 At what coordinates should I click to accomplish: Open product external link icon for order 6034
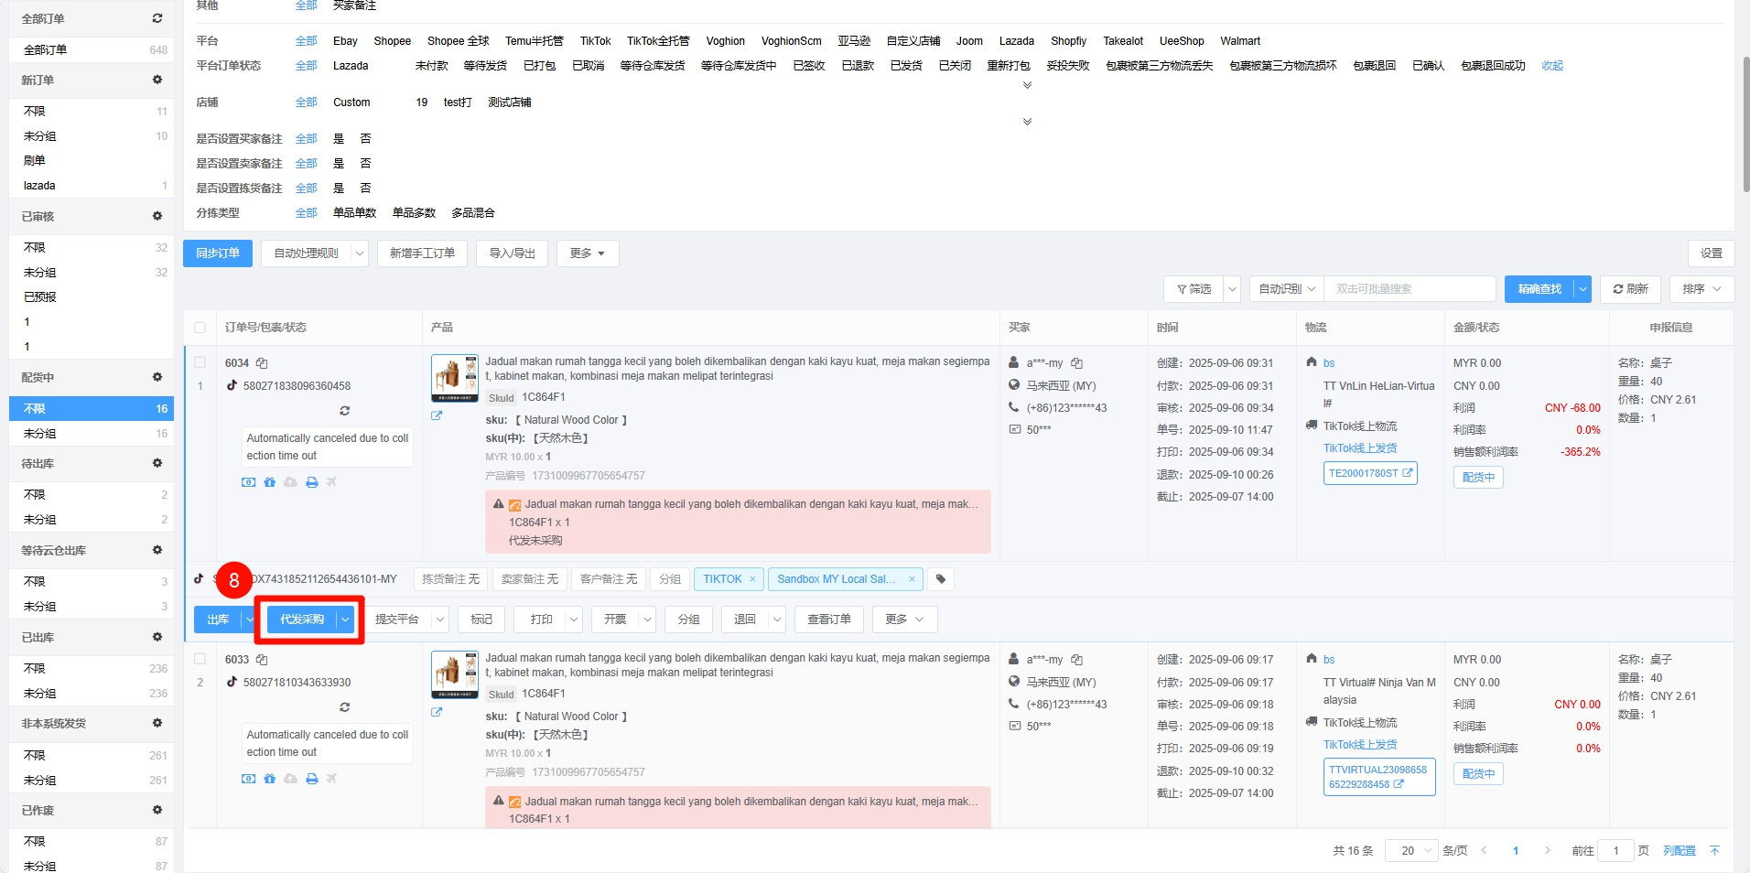pyautogui.click(x=437, y=415)
